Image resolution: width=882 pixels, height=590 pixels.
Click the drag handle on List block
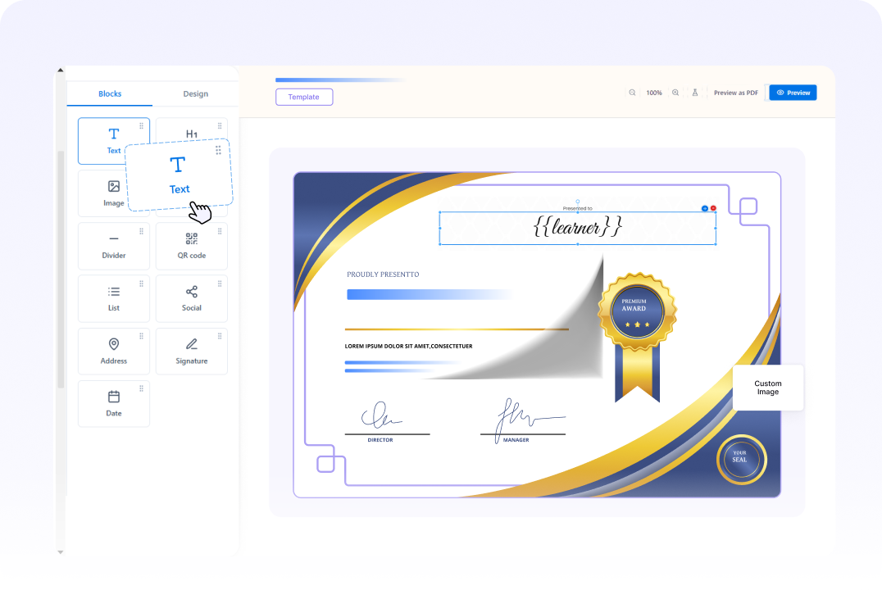141,284
